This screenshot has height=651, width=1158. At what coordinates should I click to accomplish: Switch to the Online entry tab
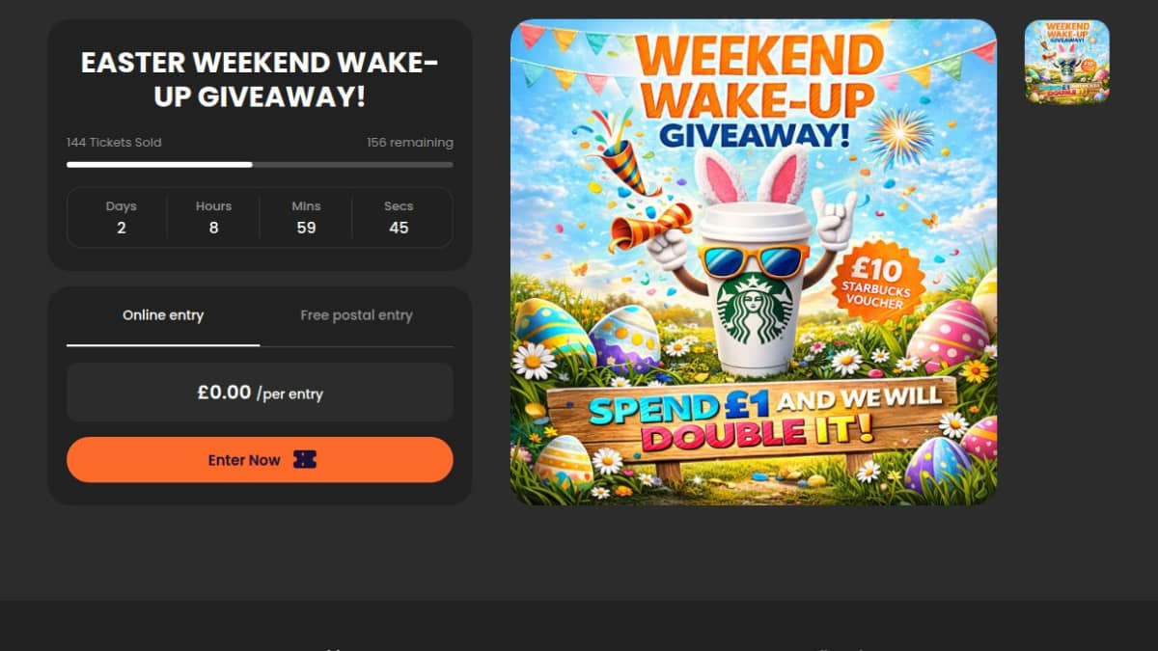pos(163,315)
